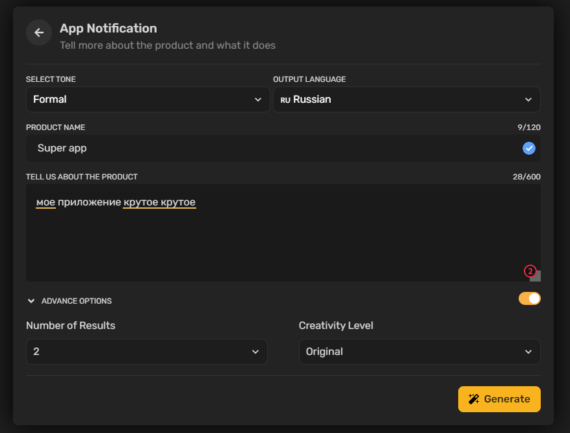Open the Select Tone dropdown
570x433 pixels.
click(148, 99)
